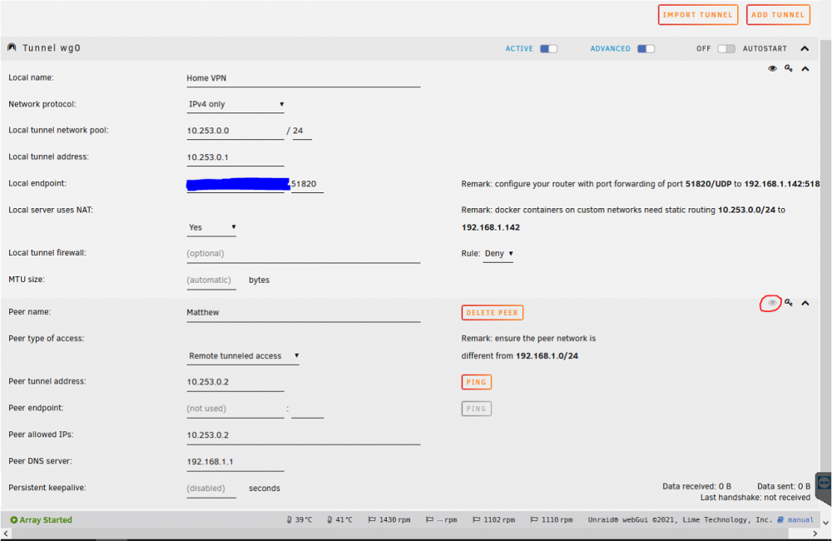Viewport: 832px width, 541px height.
Task: Click the Data sent 0 B text
Action: 784,486
